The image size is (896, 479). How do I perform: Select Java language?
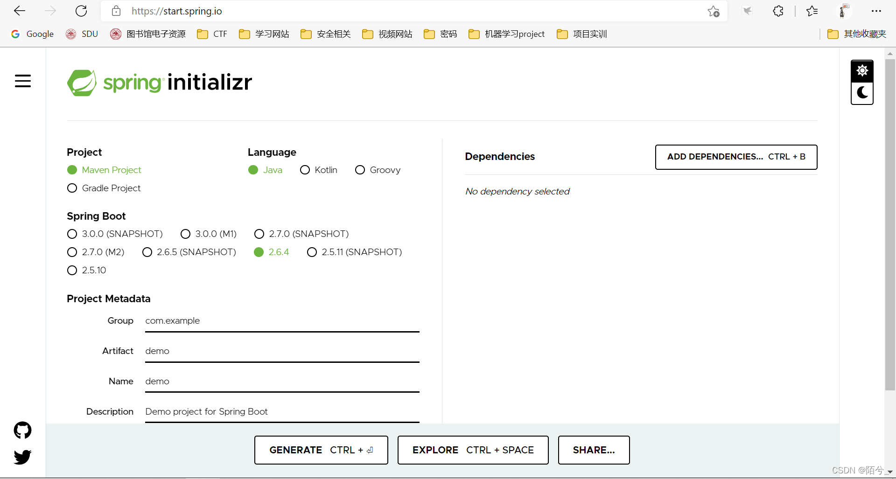[x=265, y=170]
